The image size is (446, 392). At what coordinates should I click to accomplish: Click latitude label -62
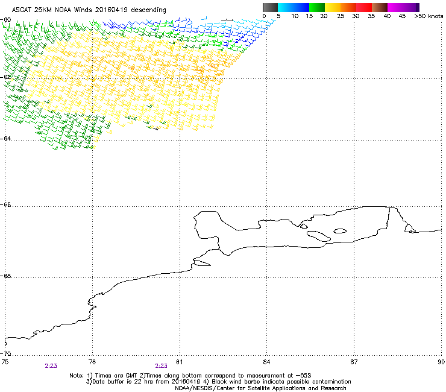click(x=7, y=77)
